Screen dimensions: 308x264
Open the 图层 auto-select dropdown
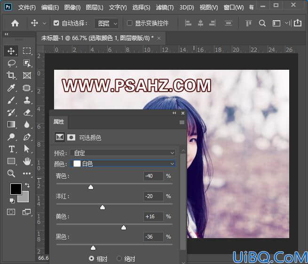[106, 24]
